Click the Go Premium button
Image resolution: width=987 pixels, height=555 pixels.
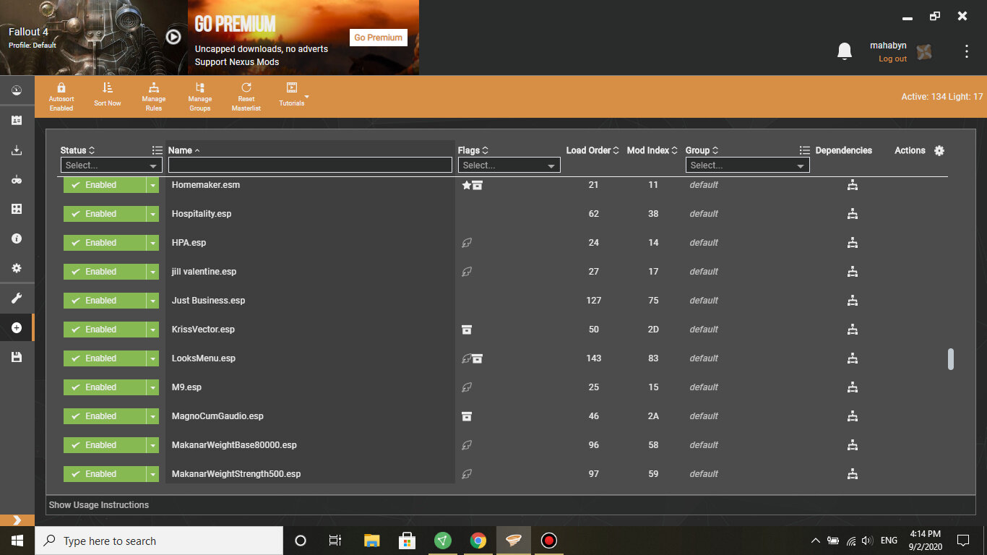(379, 38)
